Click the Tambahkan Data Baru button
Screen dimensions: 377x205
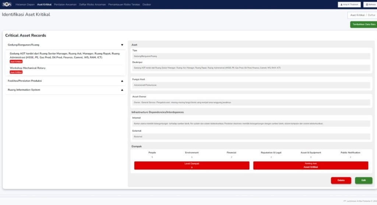363,24
